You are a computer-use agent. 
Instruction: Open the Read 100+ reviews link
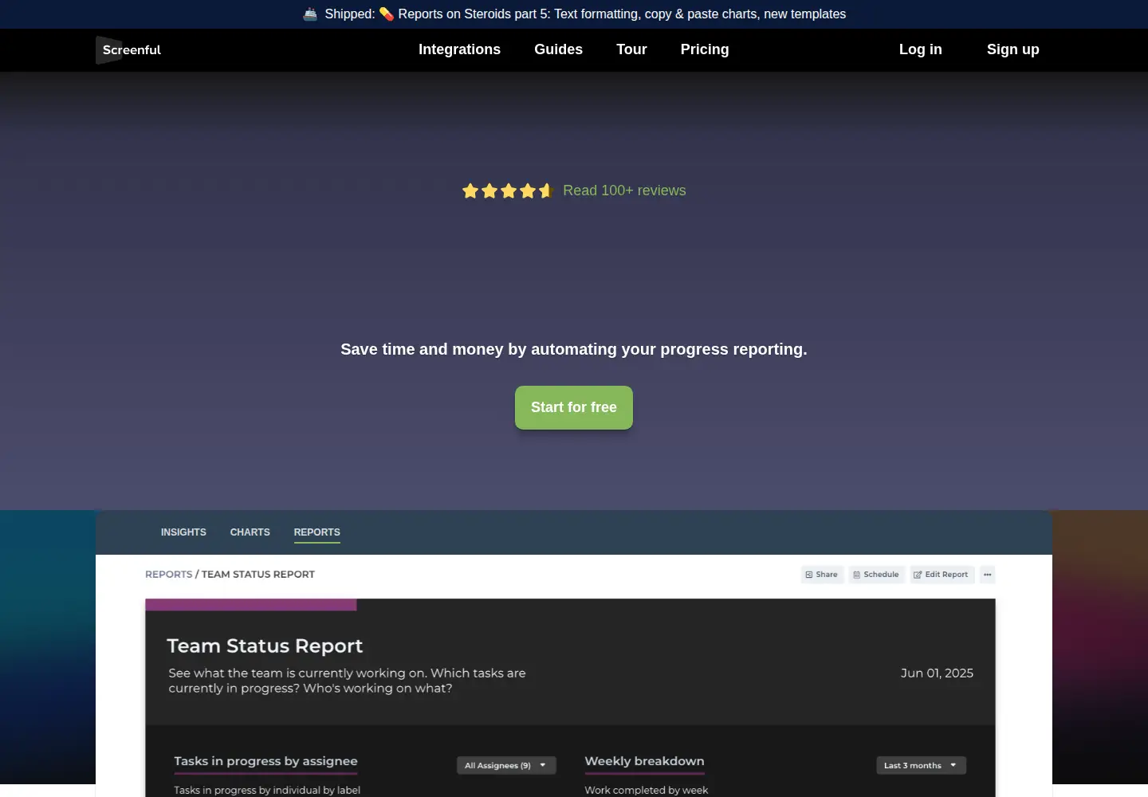coord(624,190)
